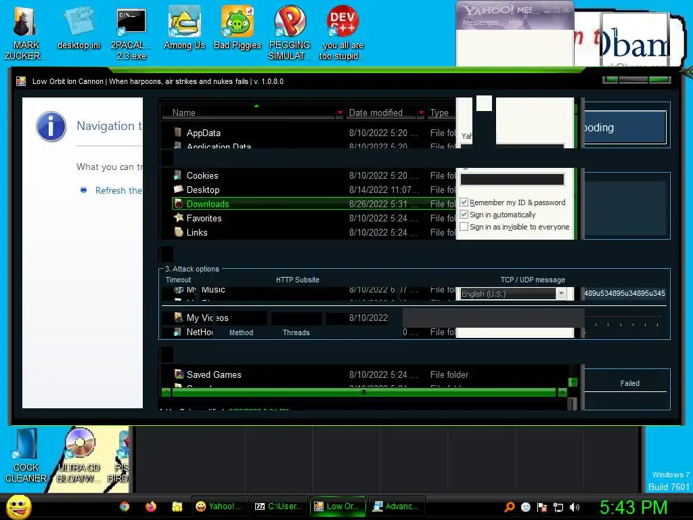The width and height of the screenshot is (693, 520).
Task: Click the Cookies folder icon
Action: (178, 175)
